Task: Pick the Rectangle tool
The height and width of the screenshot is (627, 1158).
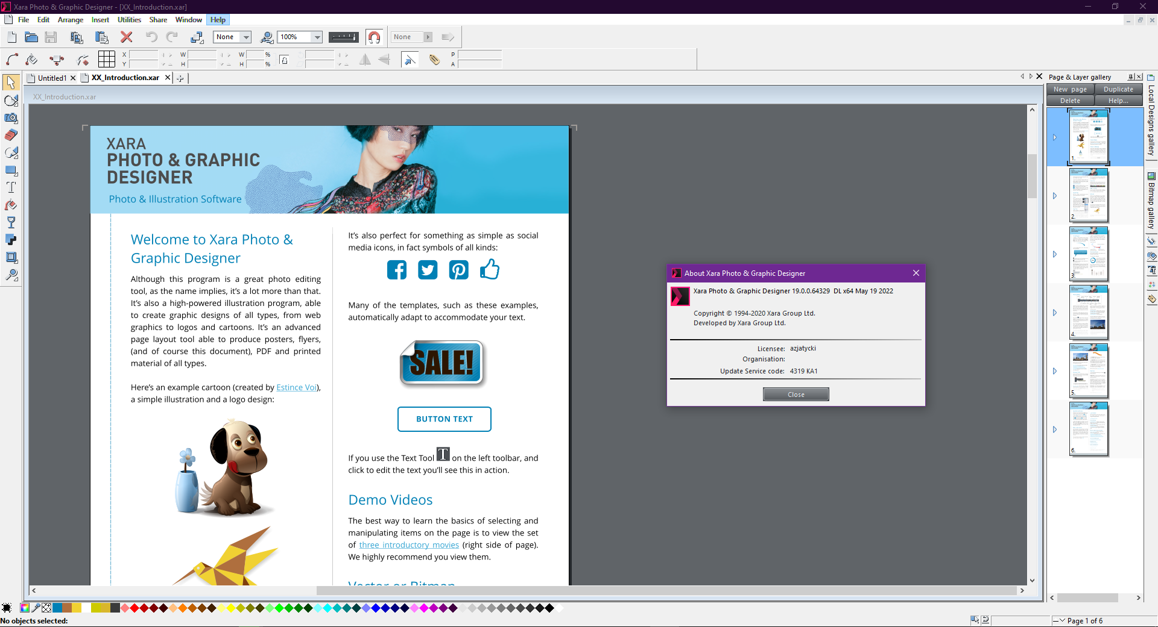Action: point(11,170)
